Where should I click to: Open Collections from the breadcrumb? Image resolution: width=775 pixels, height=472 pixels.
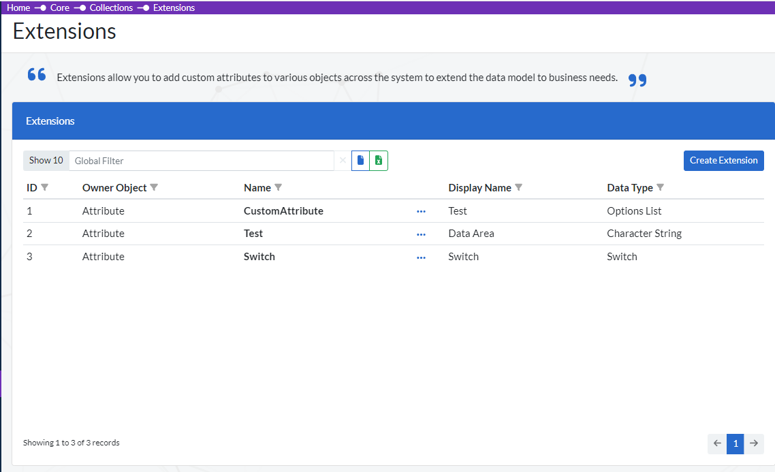tap(111, 8)
